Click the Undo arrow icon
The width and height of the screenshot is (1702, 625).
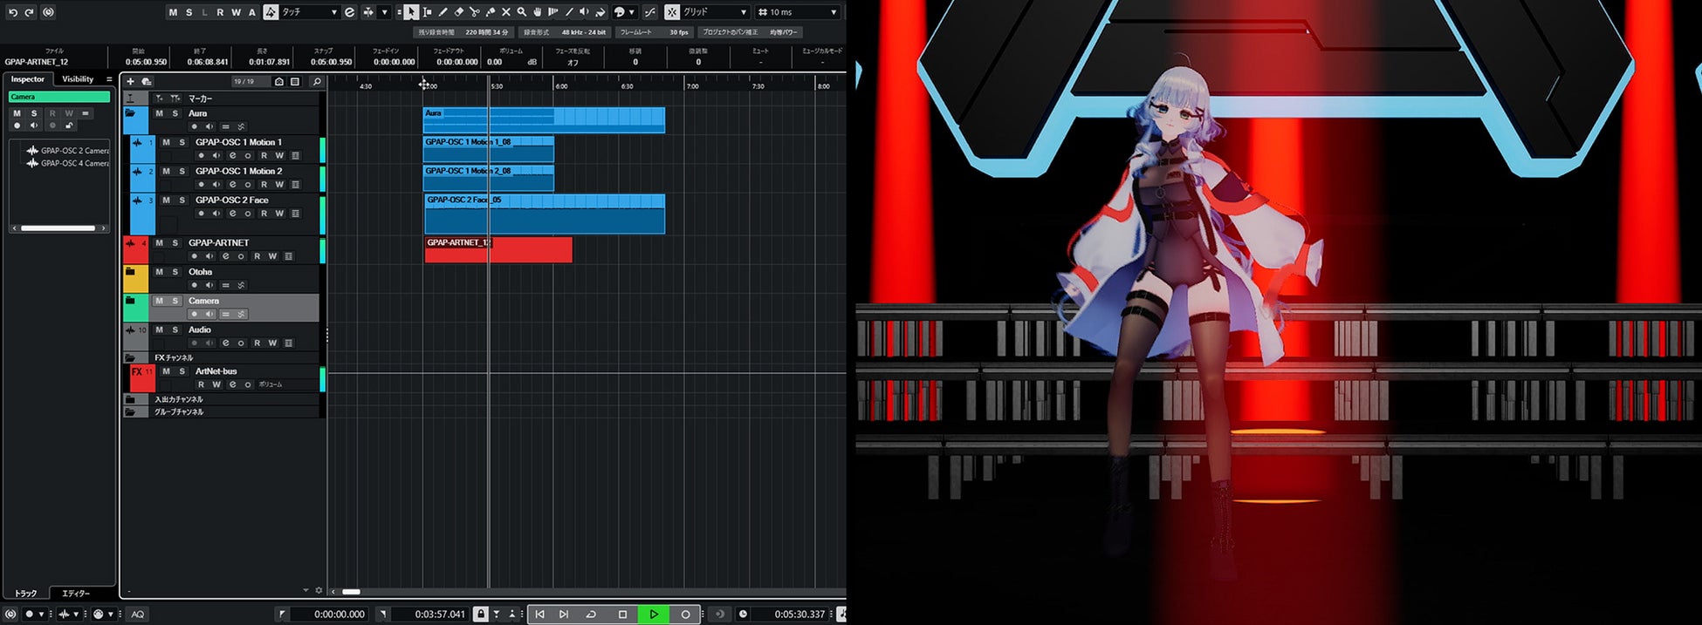pyautogui.click(x=12, y=12)
